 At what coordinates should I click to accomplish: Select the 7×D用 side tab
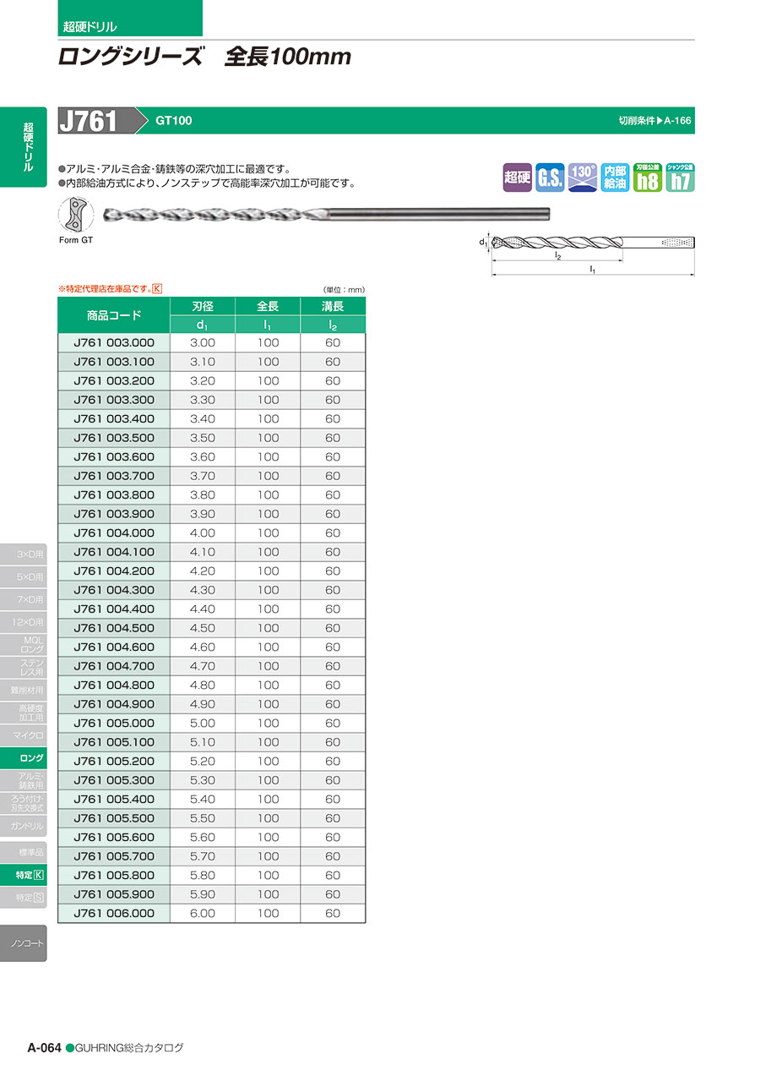click(24, 599)
